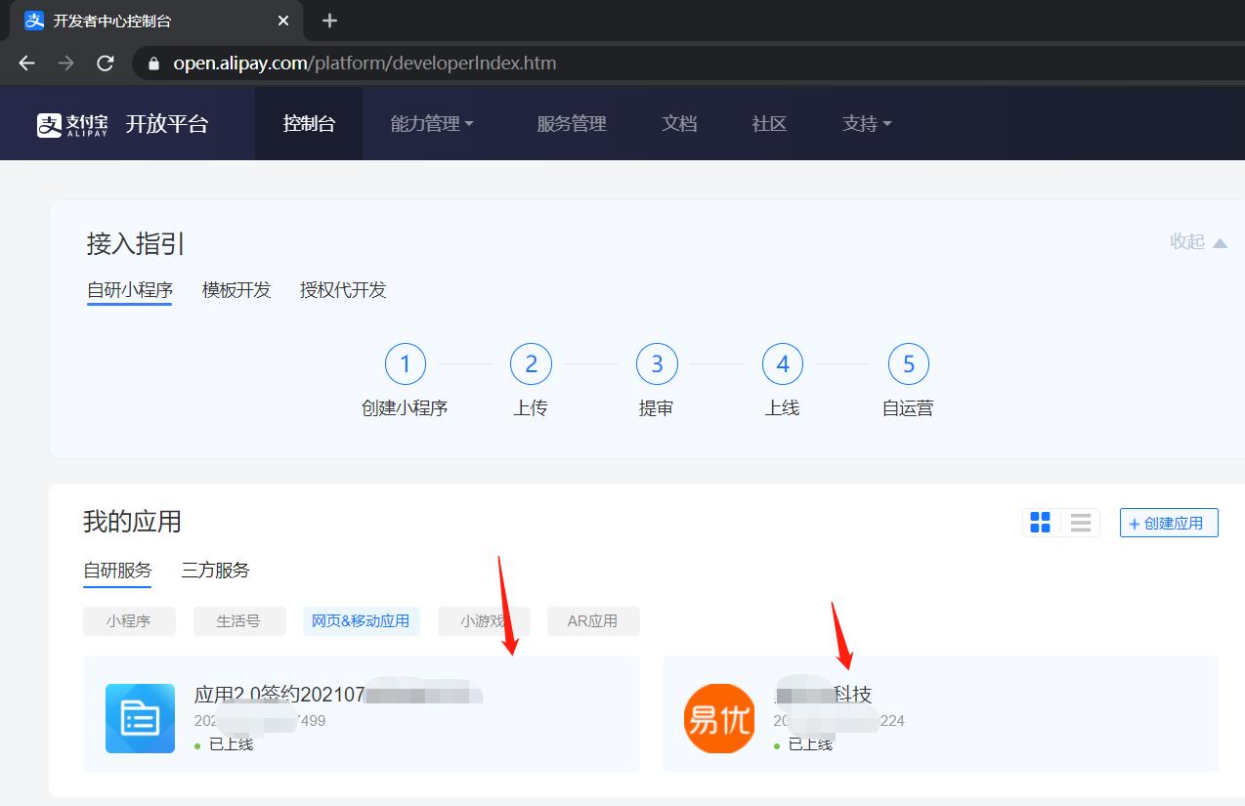Click the 支付宝 Alipay logo in the navbar
This screenshot has width=1245, height=806.
68,123
